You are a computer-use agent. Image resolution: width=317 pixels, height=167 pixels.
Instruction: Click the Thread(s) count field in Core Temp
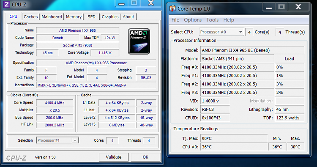pyautogui.click(x=280, y=32)
